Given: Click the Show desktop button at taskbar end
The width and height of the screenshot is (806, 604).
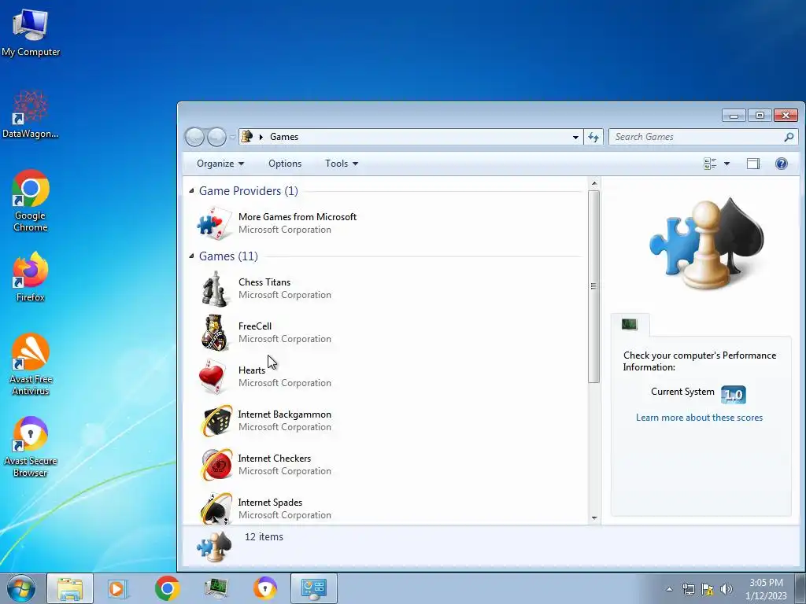Looking at the screenshot, I should (x=800, y=588).
